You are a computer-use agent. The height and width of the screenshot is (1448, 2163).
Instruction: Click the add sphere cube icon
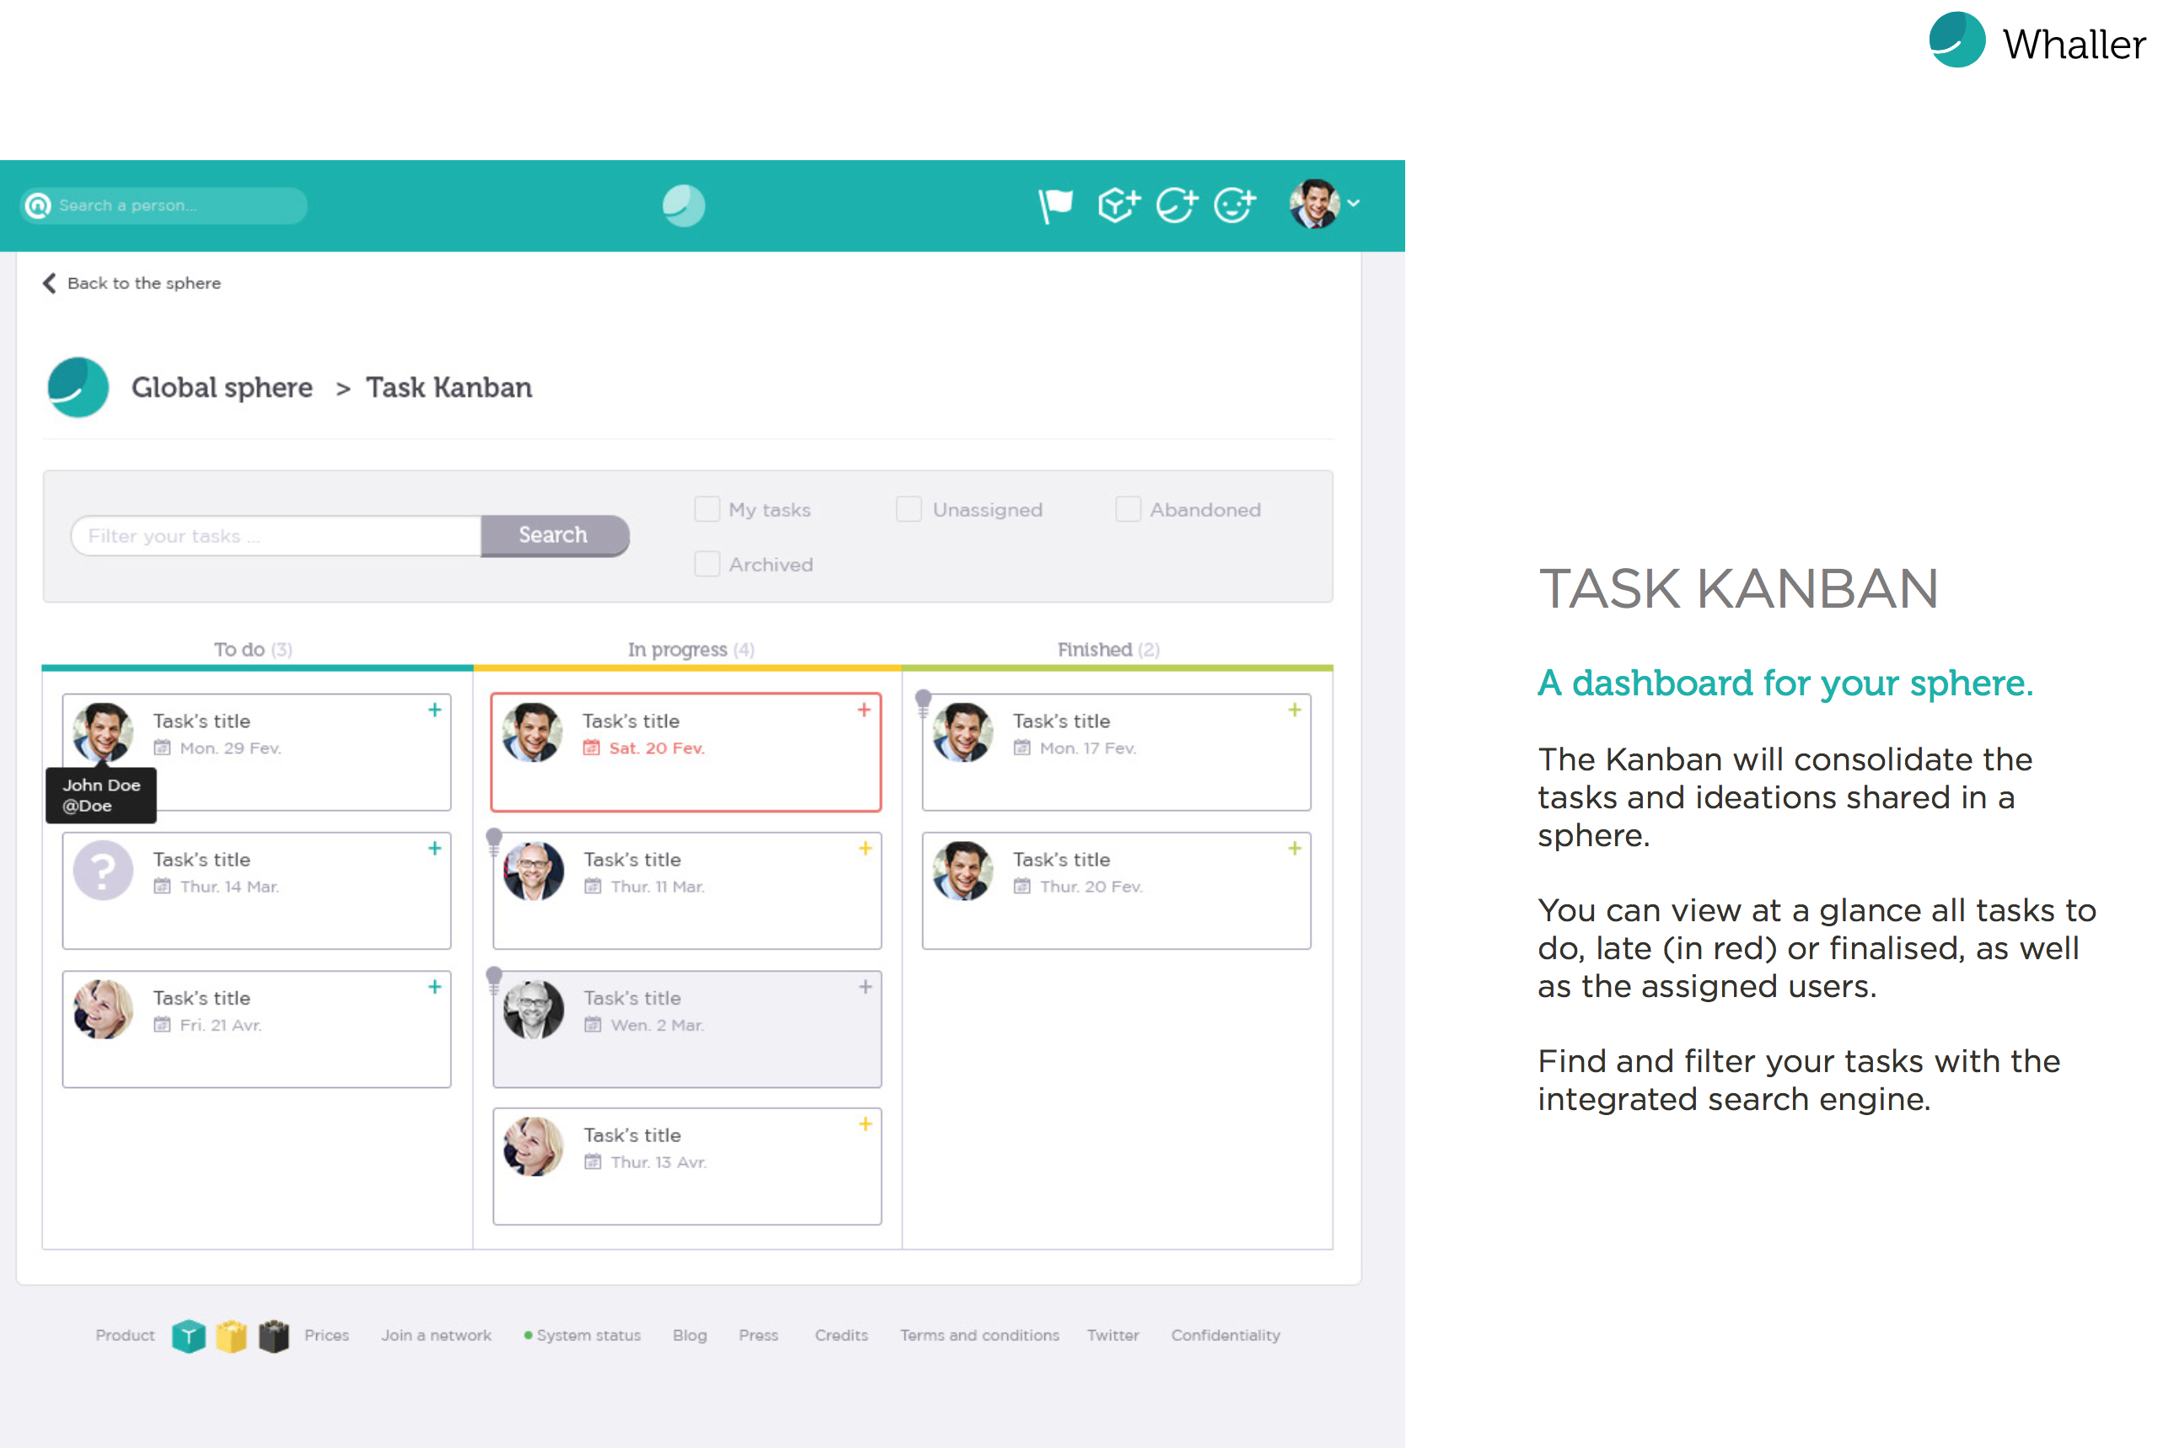(1118, 205)
